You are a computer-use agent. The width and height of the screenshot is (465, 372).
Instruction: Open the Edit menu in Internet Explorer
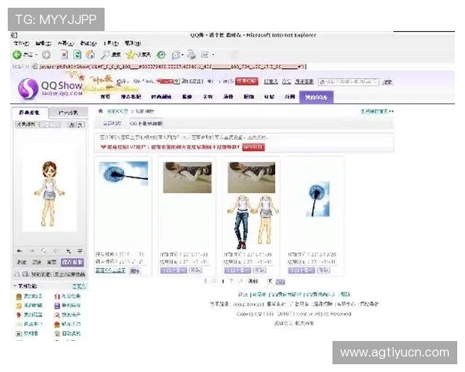pos(43,43)
